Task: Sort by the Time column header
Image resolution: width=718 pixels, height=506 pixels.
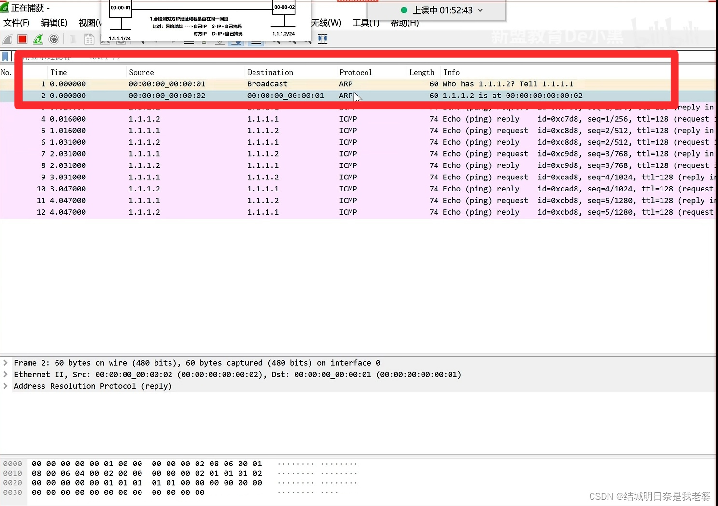Action: click(58, 73)
